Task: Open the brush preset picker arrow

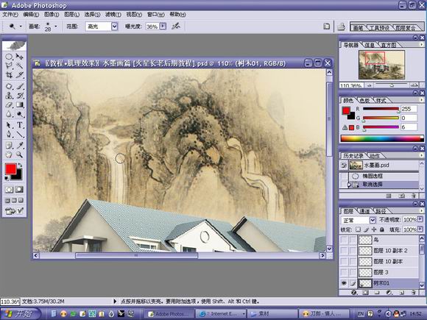Action: pos(56,26)
